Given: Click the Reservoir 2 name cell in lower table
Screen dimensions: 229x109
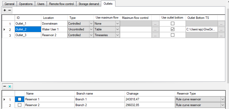Looking at the screenshot, I should [x=49, y=105].
